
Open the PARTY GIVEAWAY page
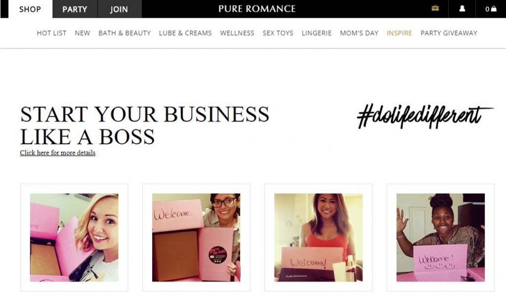click(449, 33)
